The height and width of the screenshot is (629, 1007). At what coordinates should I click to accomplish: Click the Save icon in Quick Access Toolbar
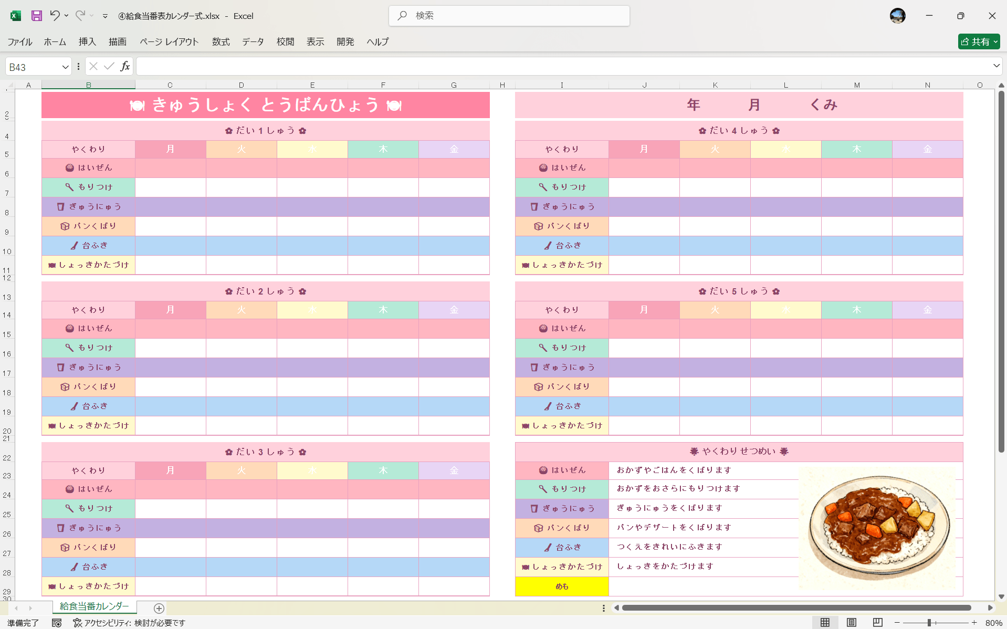pos(36,16)
